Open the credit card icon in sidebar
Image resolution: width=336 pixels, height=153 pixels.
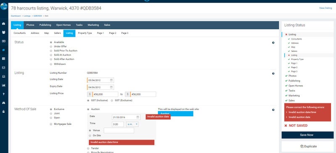pyautogui.click(x=4, y=59)
